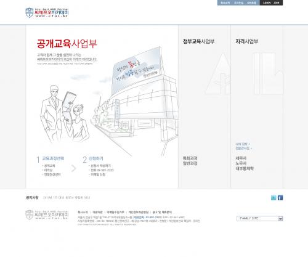Select 일반과정 under 정부교육사업부
308x257 pixels.
190,163
